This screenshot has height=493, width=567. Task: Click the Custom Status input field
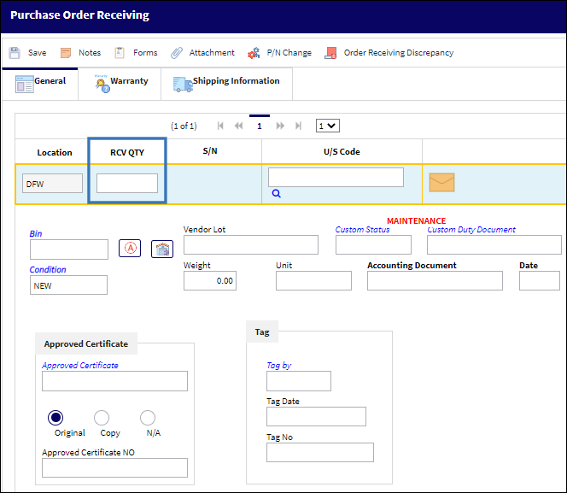373,245
